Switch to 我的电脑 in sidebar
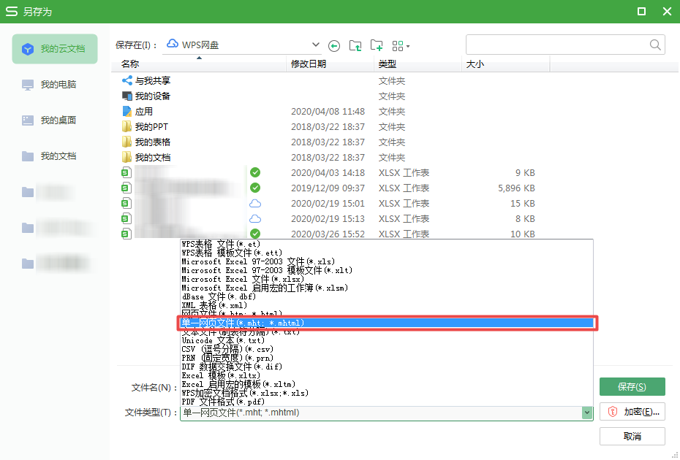 click(x=58, y=85)
